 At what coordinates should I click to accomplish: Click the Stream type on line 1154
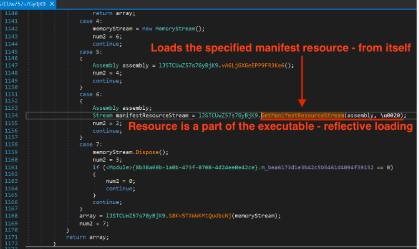point(102,115)
